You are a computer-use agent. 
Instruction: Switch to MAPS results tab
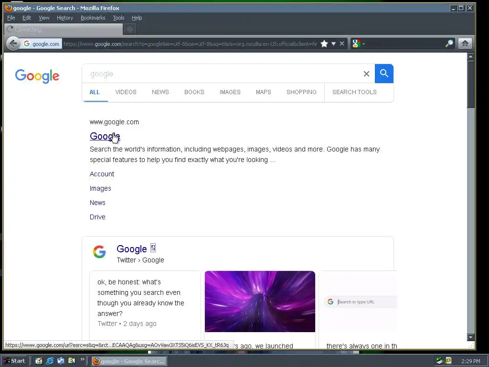(264, 92)
